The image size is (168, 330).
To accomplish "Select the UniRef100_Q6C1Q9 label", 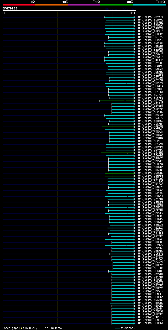I will (151, 271).
